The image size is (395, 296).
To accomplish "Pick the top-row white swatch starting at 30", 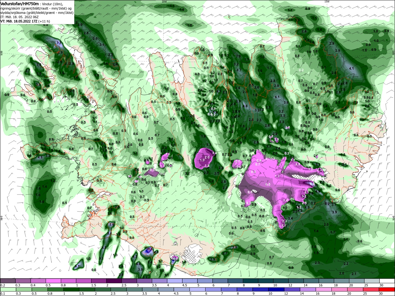I will [x=387, y=281].
